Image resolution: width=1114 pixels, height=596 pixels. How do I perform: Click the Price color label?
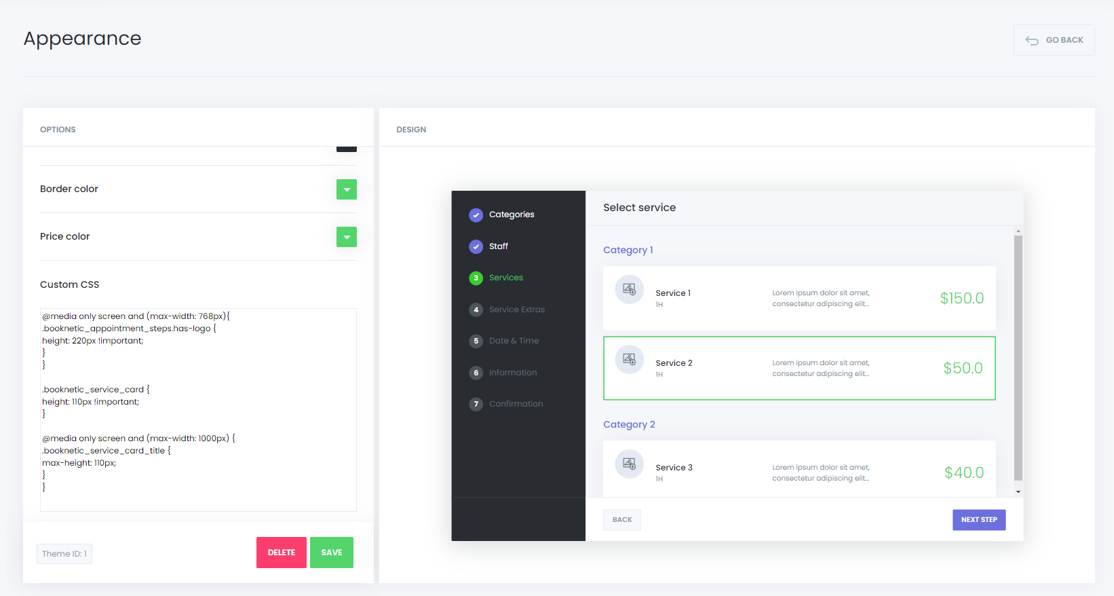[64, 236]
